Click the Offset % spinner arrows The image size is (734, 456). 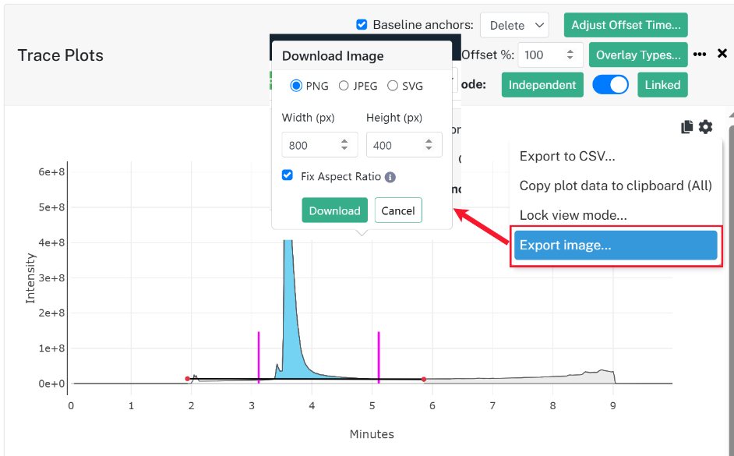point(570,55)
